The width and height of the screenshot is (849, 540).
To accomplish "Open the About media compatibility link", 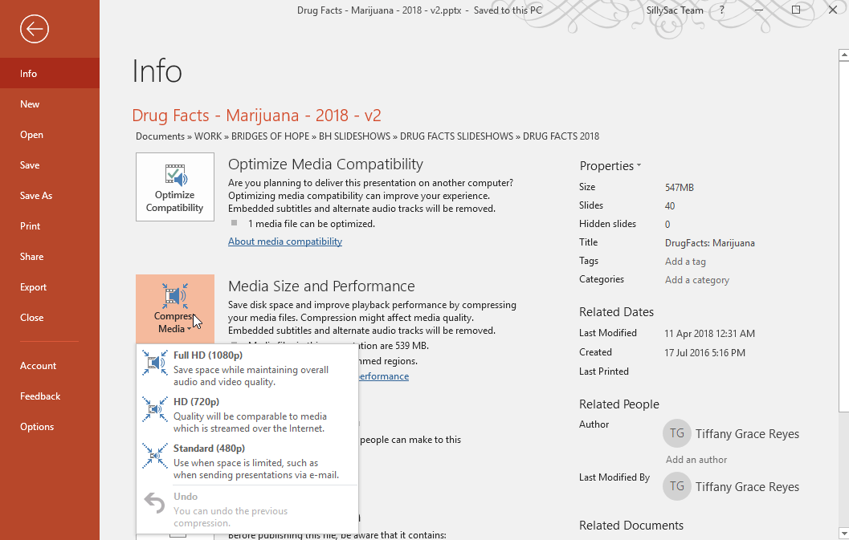I will pos(285,242).
